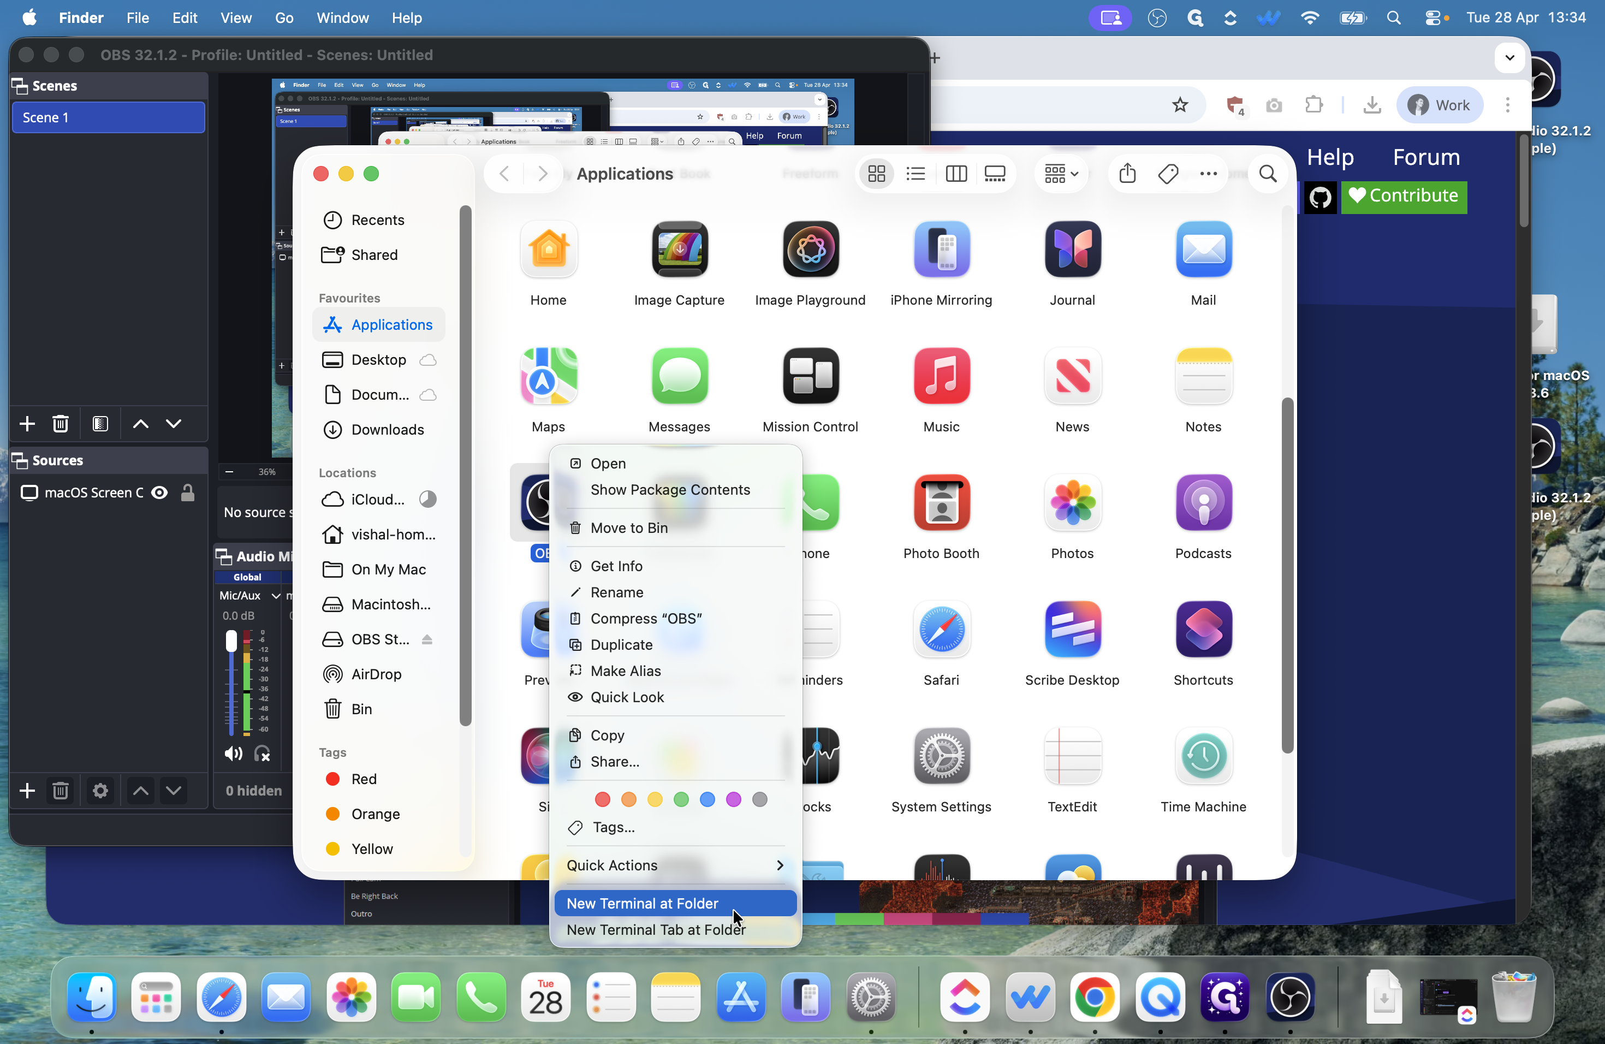Viewport: 1605px width, 1044px height.
Task: Open Finder more actions ellipsis menu
Action: coord(1208,174)
